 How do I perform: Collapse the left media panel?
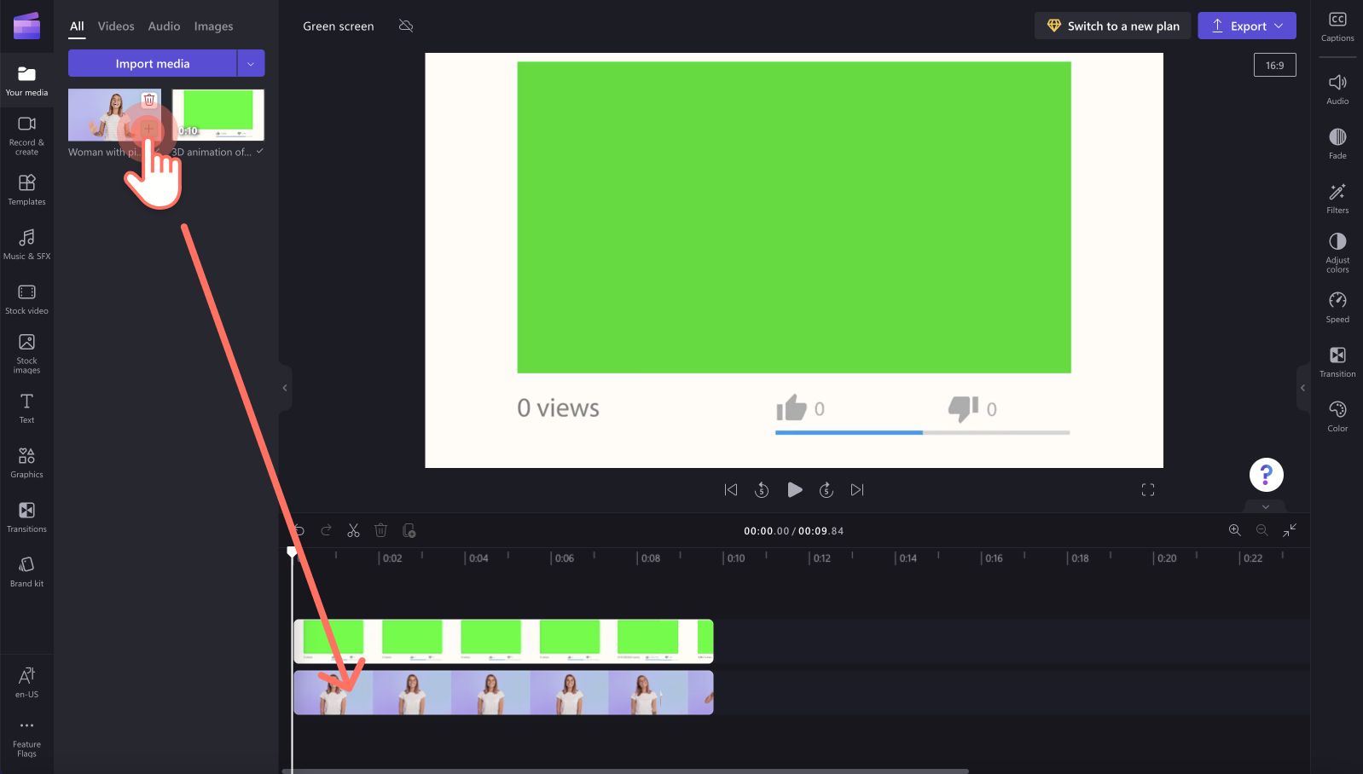tap(285, 388)
